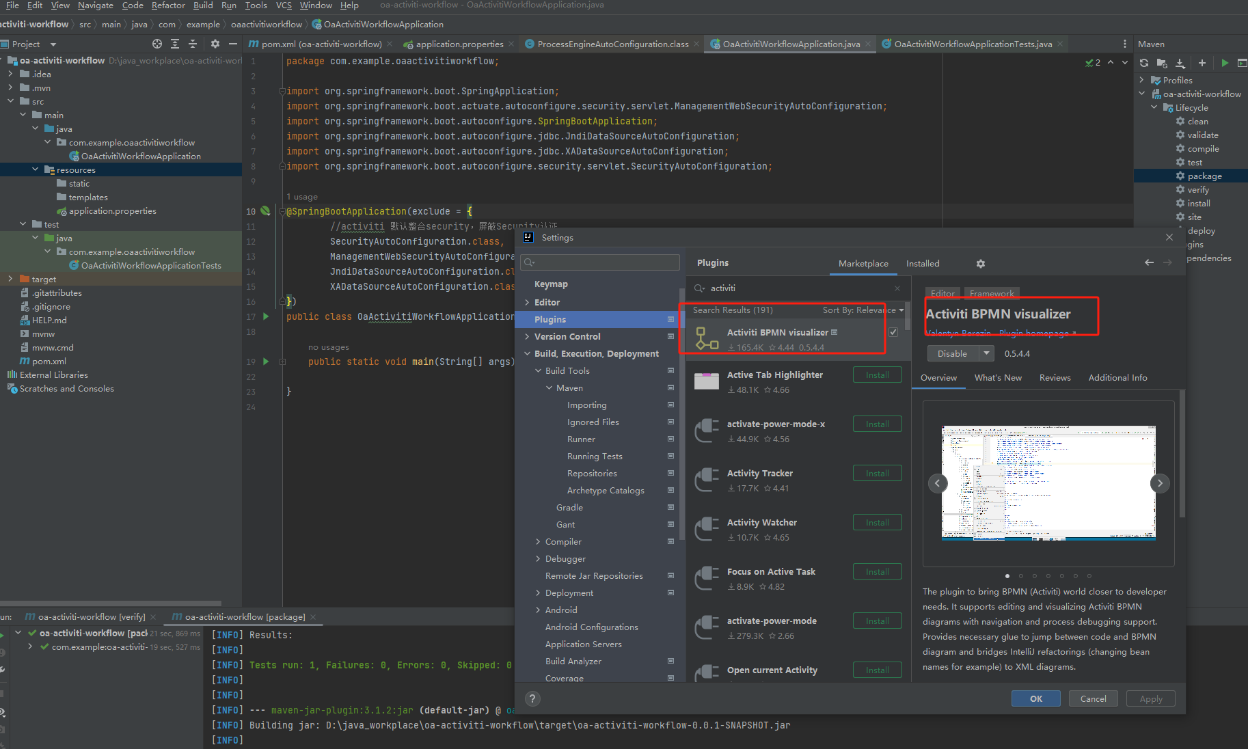Select Maven Importing settings item

pyautogui.click(x=586, y=405)
